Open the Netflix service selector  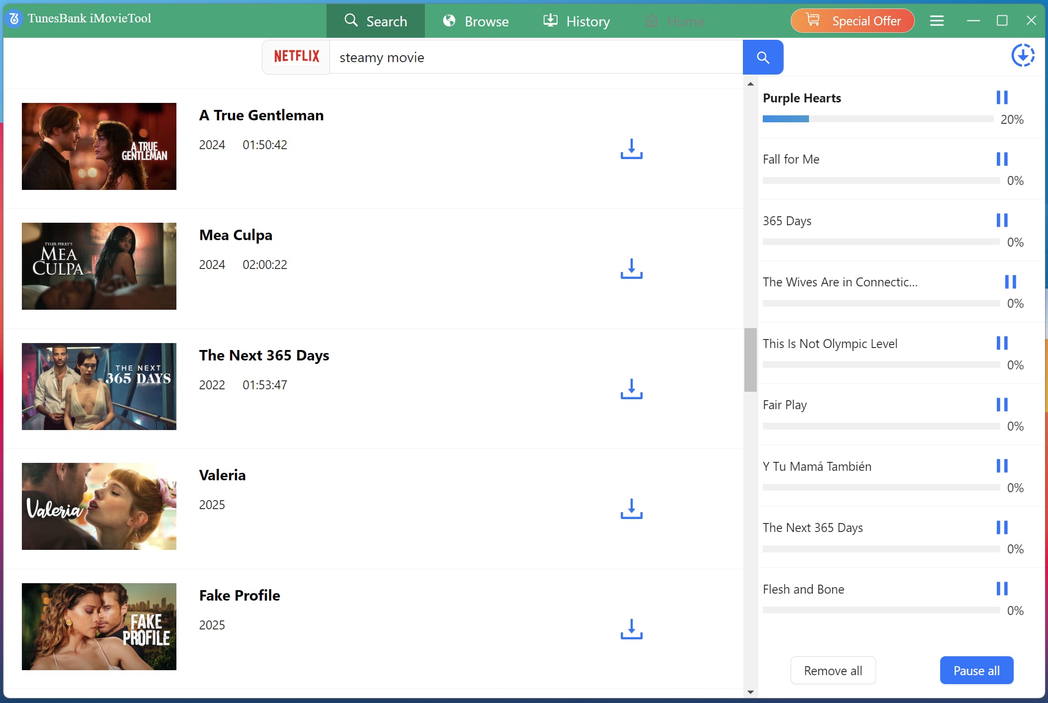coord(296,57)
